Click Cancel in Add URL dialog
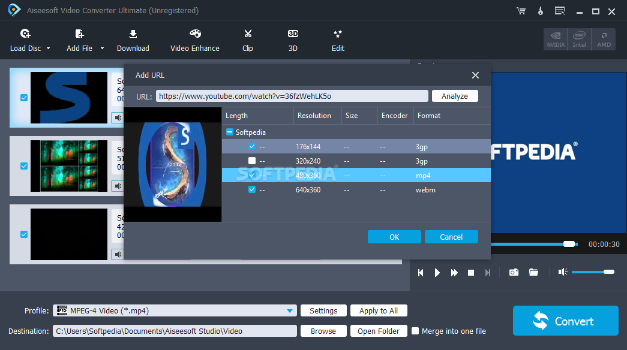The width and height of the screenshot is (627, 350). coord(451,237)
